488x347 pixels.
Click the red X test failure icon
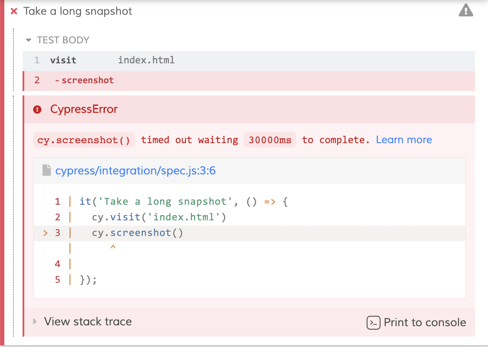(13, 11)
